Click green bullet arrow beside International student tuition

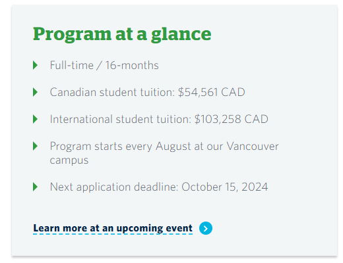point(35,119)
